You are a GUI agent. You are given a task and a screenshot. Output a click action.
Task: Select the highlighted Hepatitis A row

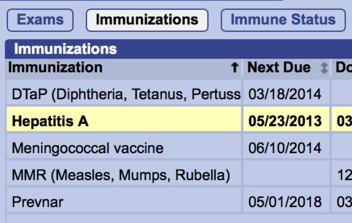tap(179, 121)
